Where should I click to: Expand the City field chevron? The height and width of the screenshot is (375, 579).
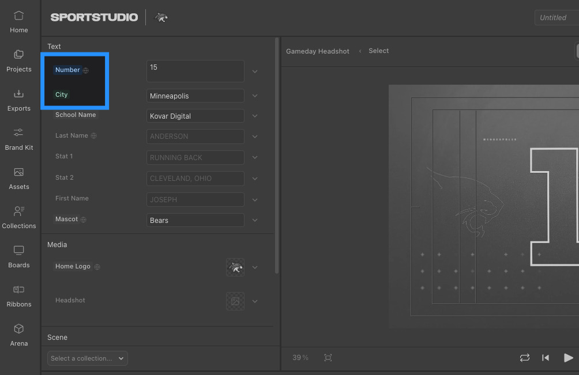(255, 96)
